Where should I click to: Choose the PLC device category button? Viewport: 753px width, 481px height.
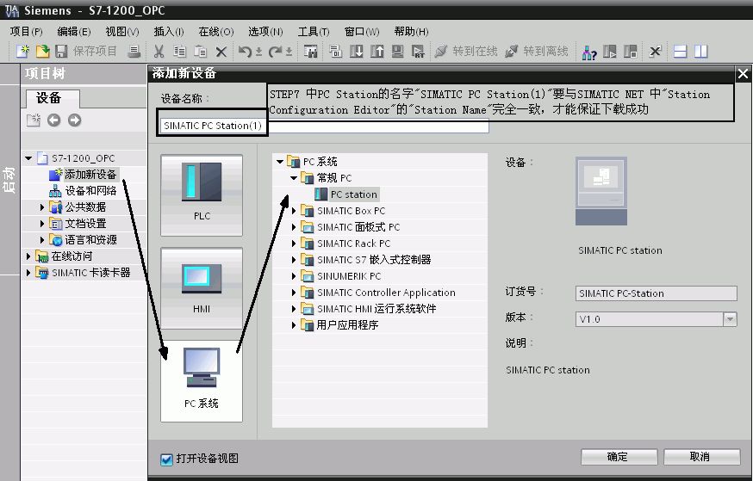click(202, 194)
